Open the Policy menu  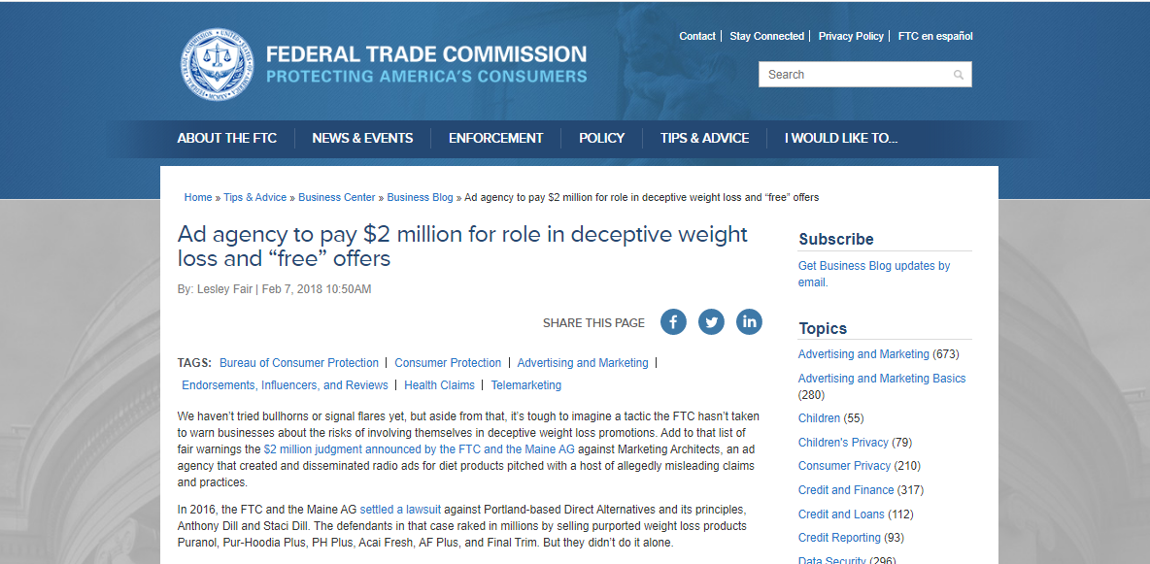tap(601, 139)
